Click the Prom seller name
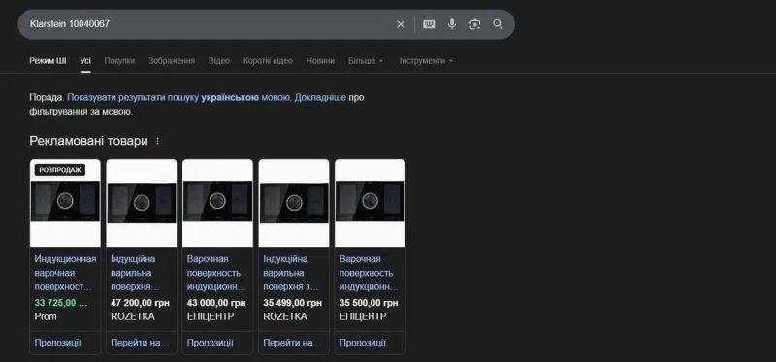Image resolution: width=776 pixels, height=362 pixels. coord(46,317)
